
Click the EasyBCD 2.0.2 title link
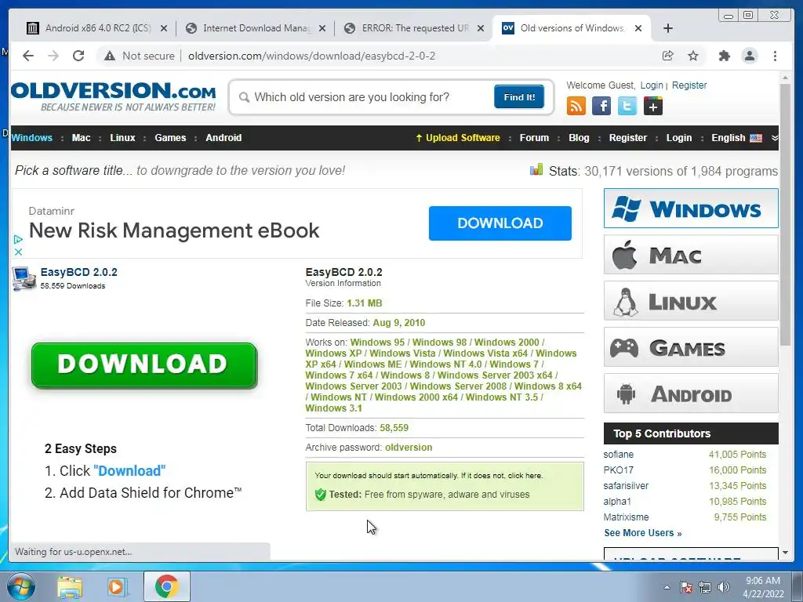pyautogui.click(x=79, y=272)
